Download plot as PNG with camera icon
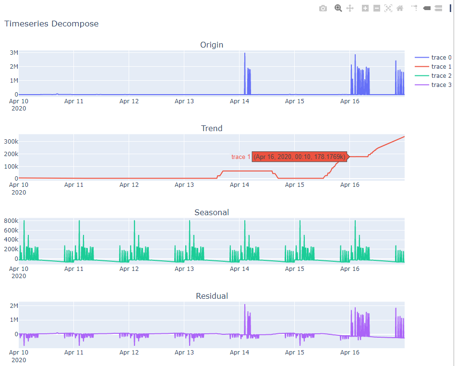456x366 pixels. [x=323, y=9]
